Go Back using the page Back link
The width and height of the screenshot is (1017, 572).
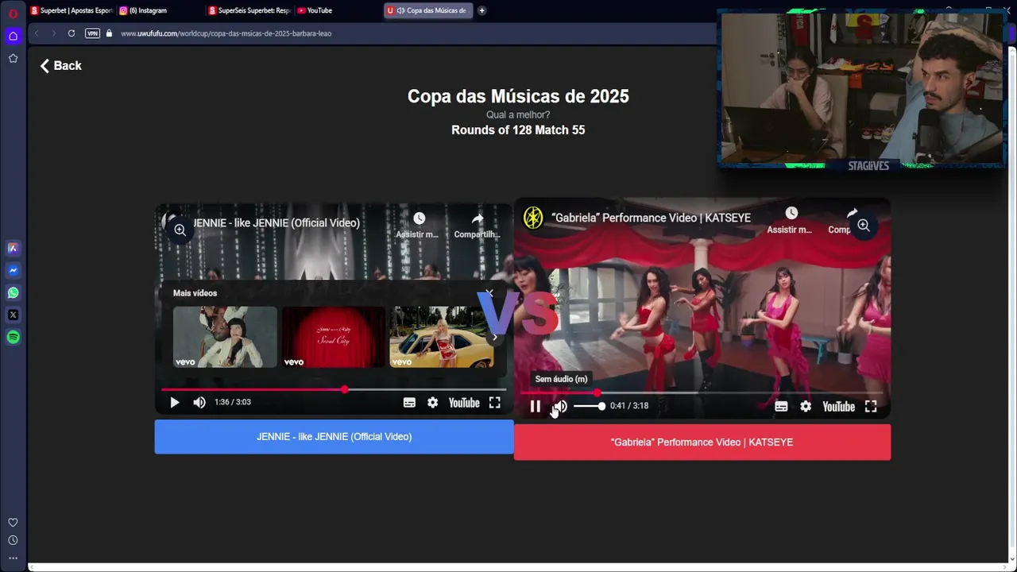tap(61, 66)
